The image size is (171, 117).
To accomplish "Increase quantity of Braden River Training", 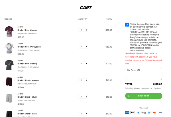I will click(86, 64).
